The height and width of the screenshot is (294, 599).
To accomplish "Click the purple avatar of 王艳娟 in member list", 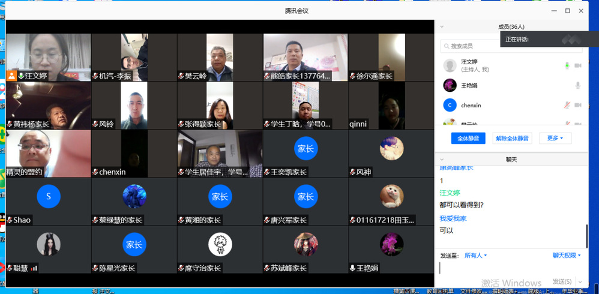I will [450, 85].
